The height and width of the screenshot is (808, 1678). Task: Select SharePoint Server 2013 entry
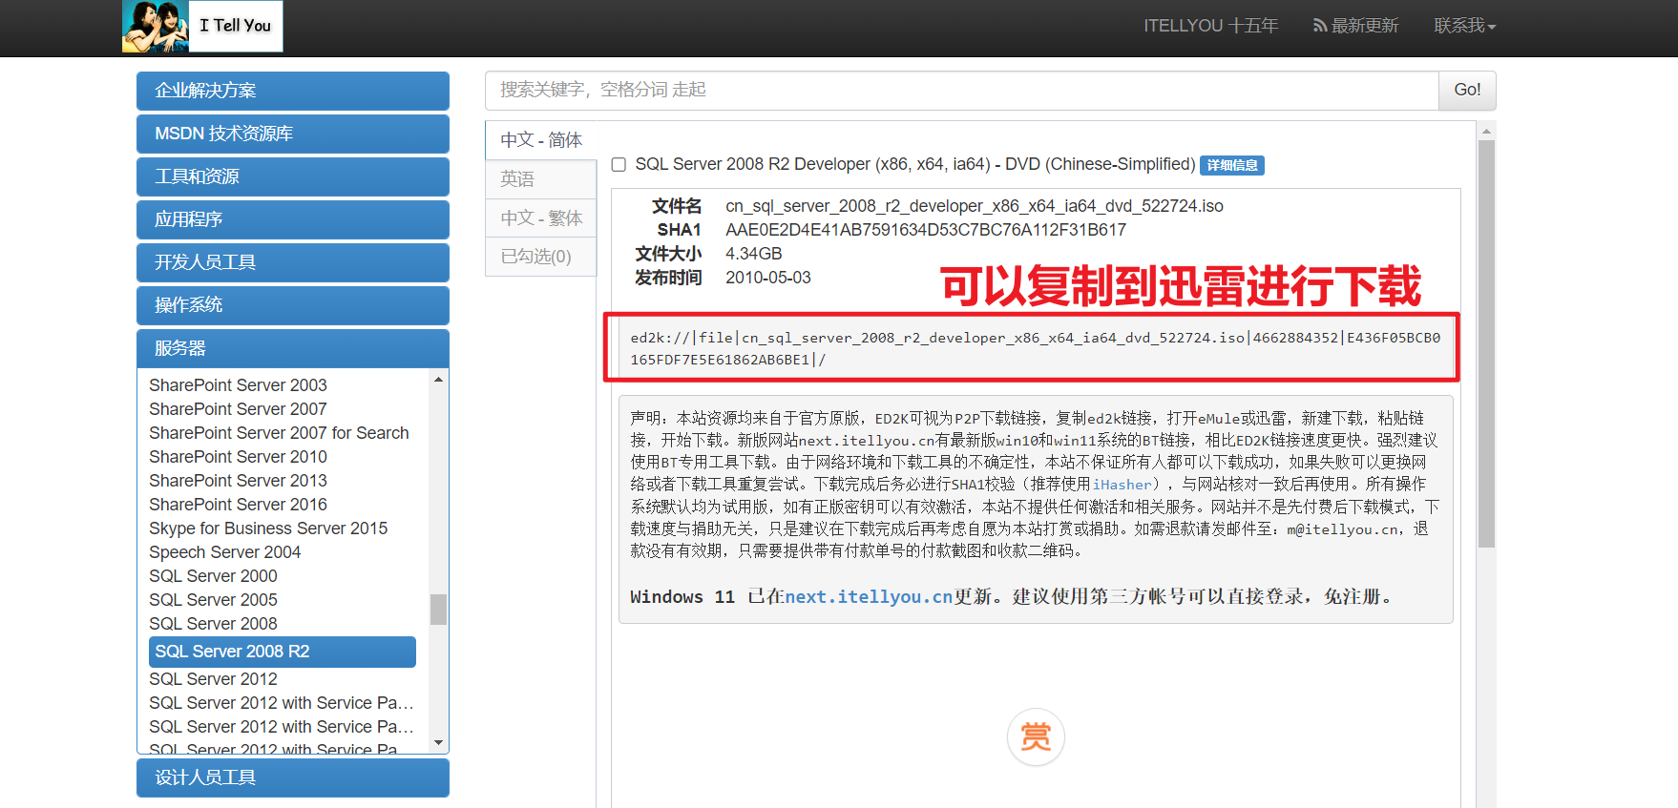[x=238, y=481]
